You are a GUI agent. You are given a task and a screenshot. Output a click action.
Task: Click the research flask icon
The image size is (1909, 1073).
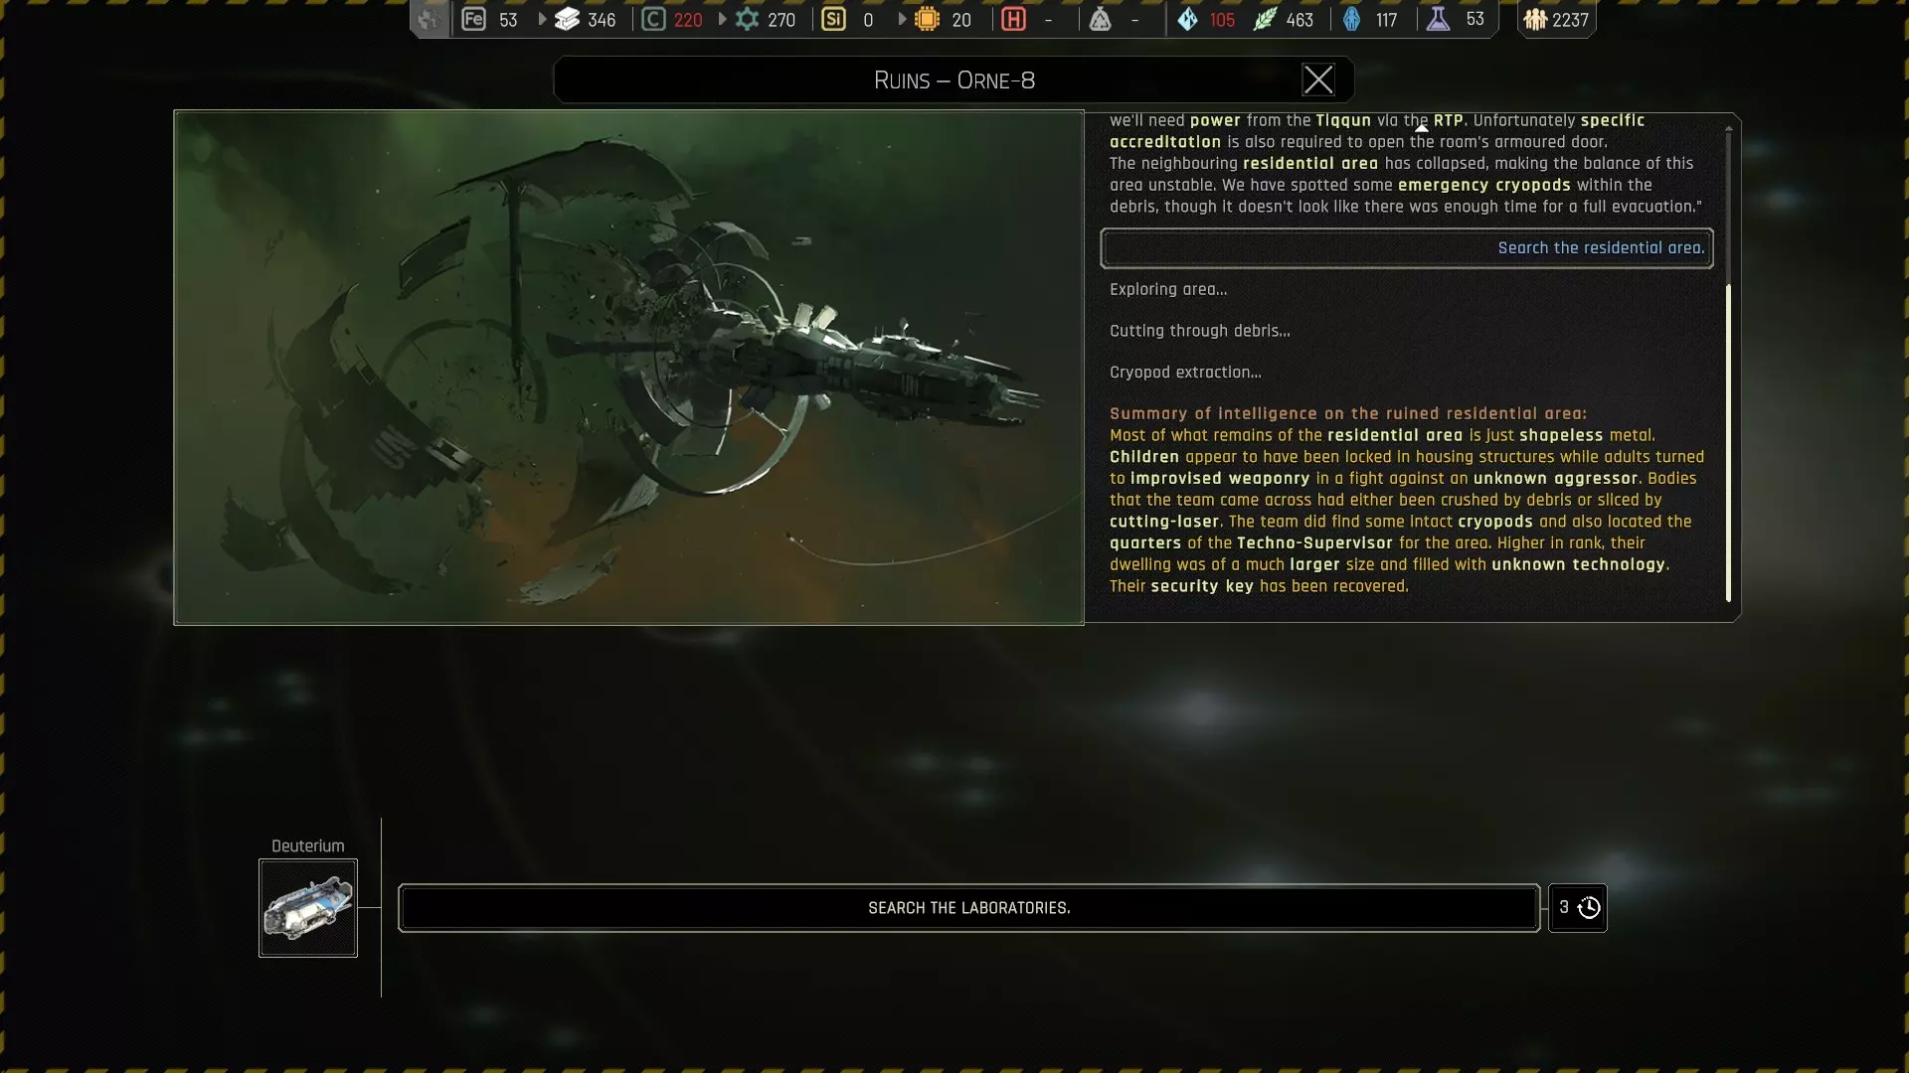[x=1438, y=19]
